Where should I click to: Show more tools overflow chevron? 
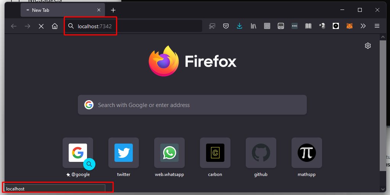tap(363, 26)
